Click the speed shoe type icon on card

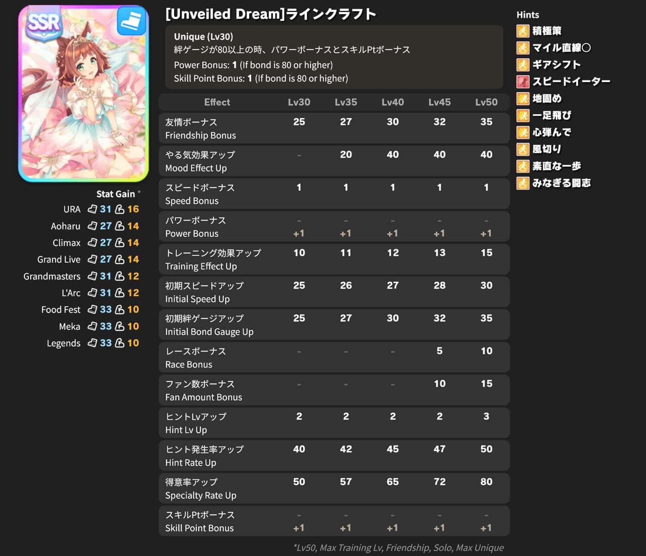coord(131,21)
